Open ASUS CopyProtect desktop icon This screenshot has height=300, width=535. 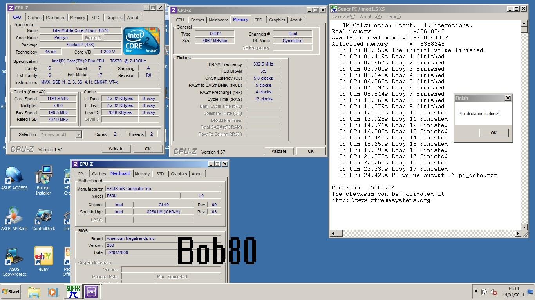coord(14,262)
